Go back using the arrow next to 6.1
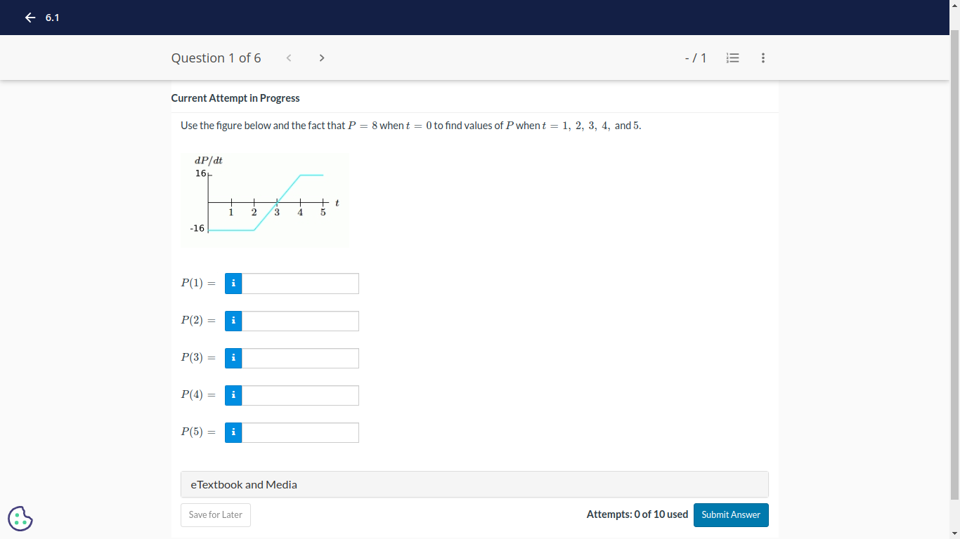The width and height of the screenshot is (960, 539). pyautogui.click(x=30, y=18)
